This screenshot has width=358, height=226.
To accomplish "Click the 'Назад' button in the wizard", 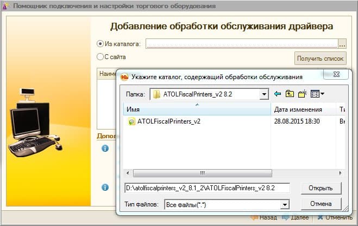I will coord(264,217).
